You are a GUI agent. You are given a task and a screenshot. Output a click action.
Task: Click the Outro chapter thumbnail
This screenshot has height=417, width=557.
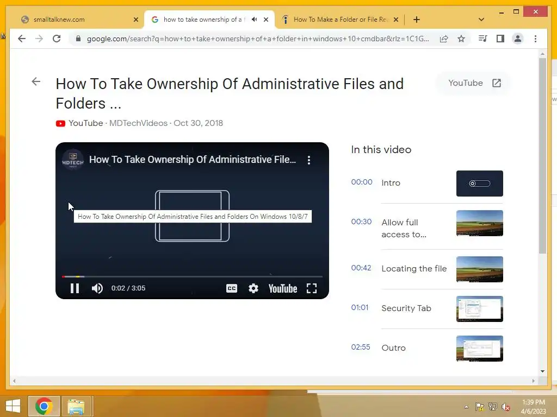pyautogui.click(x=480, y=349)
